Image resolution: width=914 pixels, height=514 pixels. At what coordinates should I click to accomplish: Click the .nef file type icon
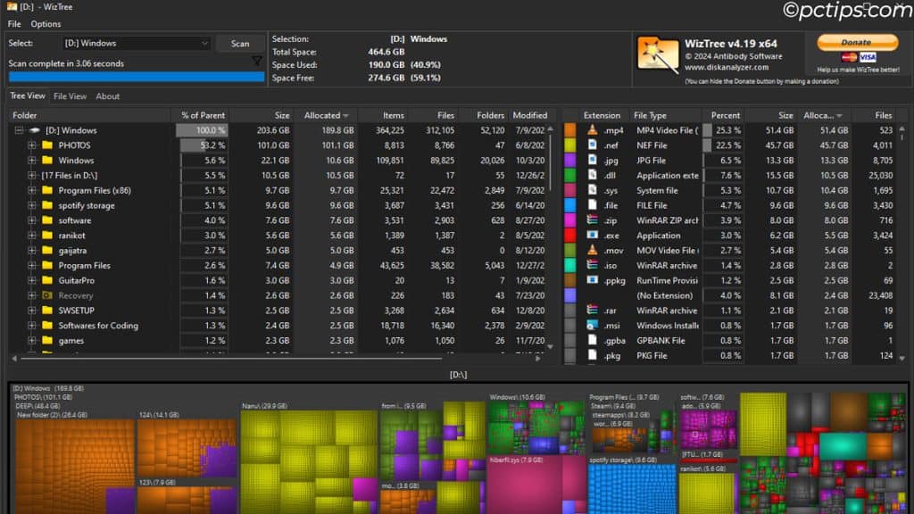tap(593, 145)
